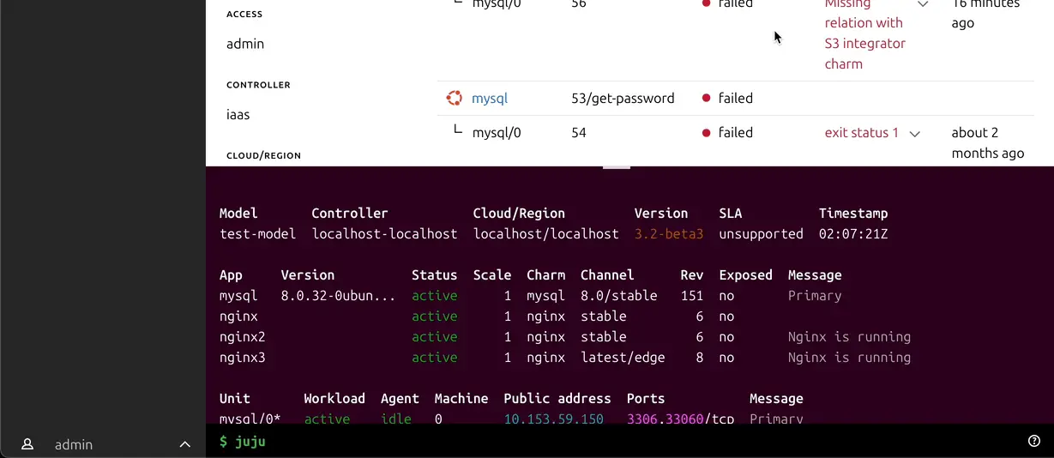Image resolution: width=1054 pixels, height=458 pixels.
Task: Expand the exit status 1 message chevron
Action: [915, 134]
